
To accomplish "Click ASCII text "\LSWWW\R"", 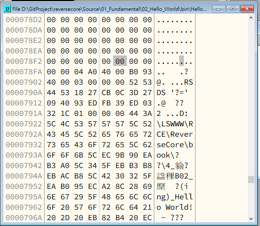I will pyautogui.click(x=175, y=124).
